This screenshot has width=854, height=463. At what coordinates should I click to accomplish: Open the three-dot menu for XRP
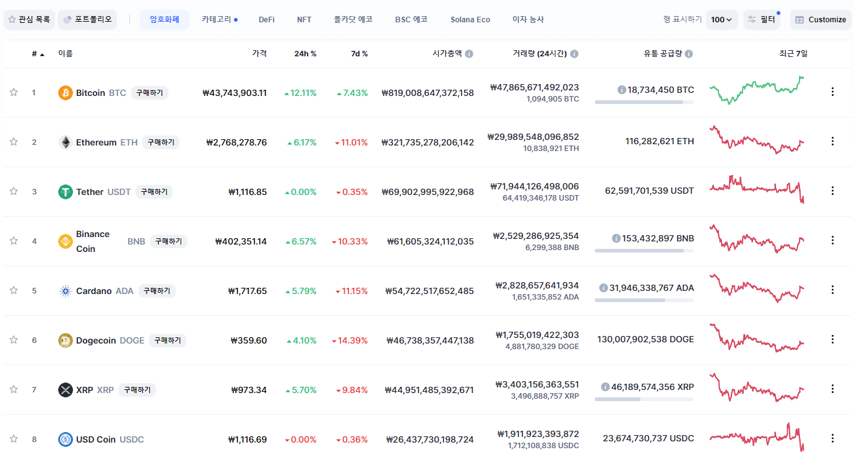click(832, 389)
